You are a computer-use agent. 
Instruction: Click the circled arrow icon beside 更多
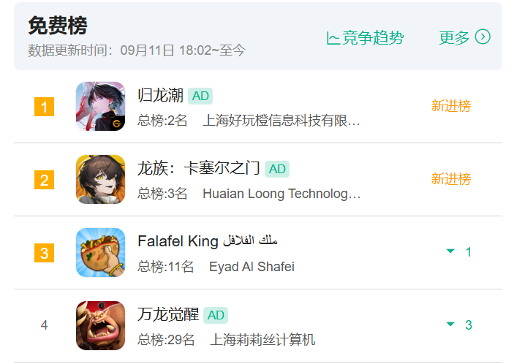click(483, 37)
